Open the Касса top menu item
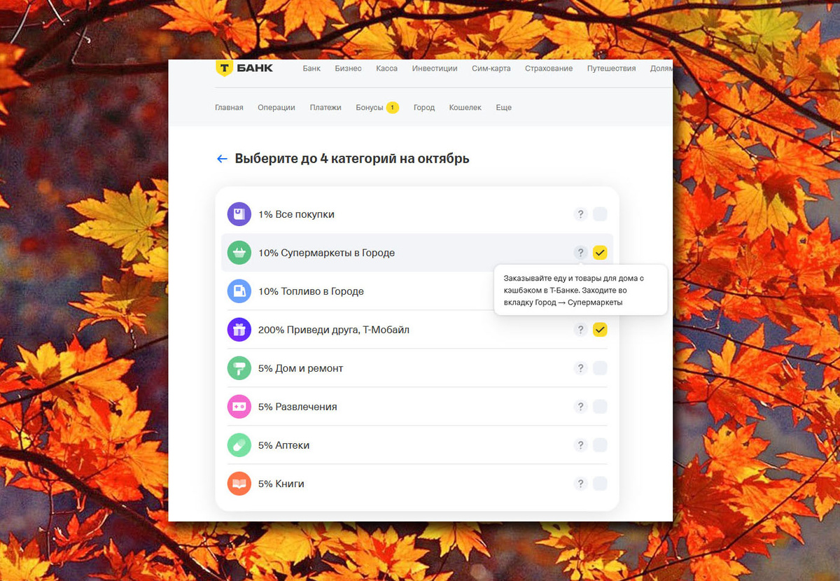 386,69
